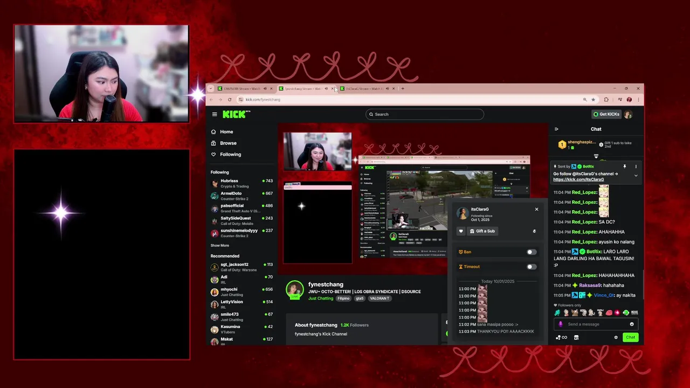Click the Send a message field
690x388 pixels.
pyautogui.click(x=596, y=324)
